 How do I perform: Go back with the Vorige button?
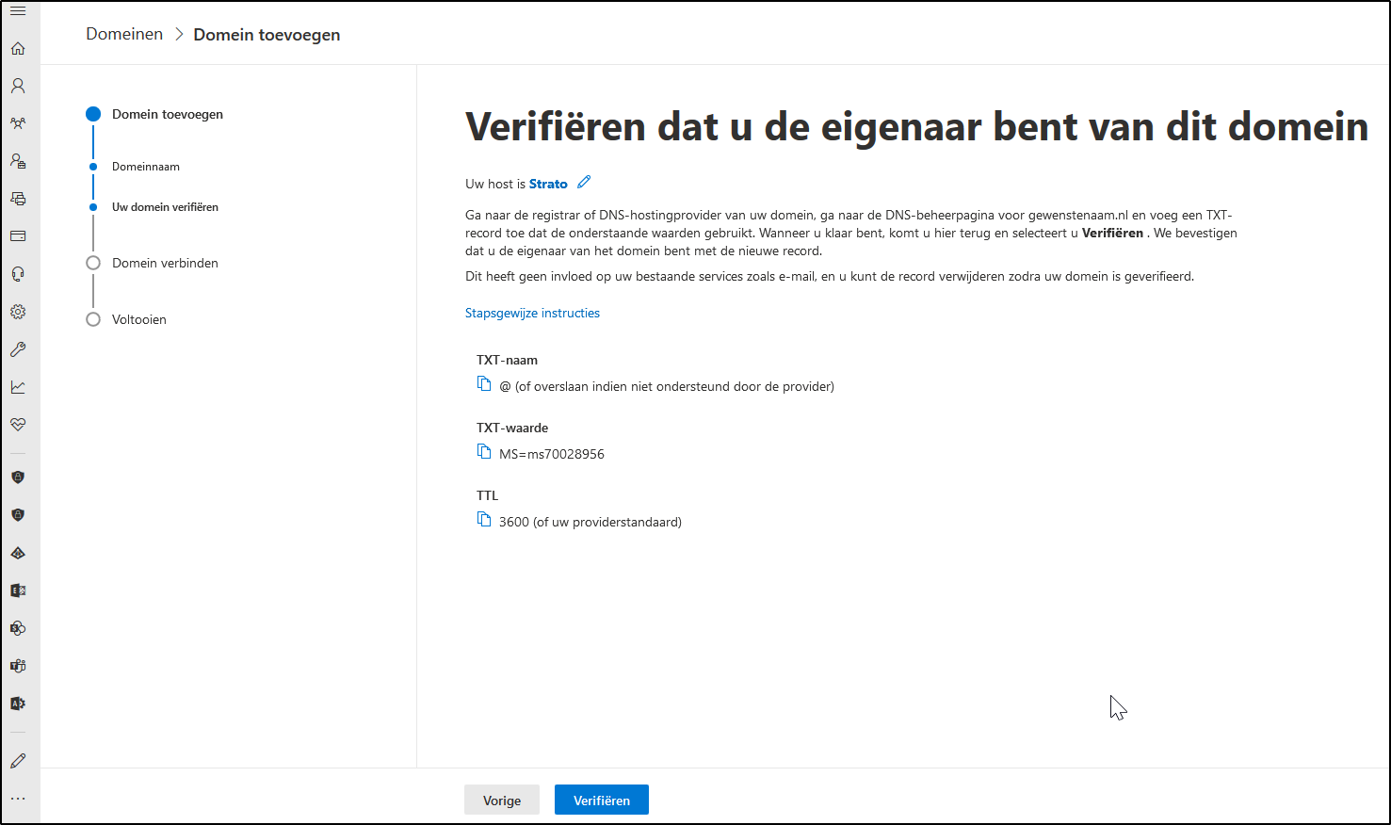501,800
